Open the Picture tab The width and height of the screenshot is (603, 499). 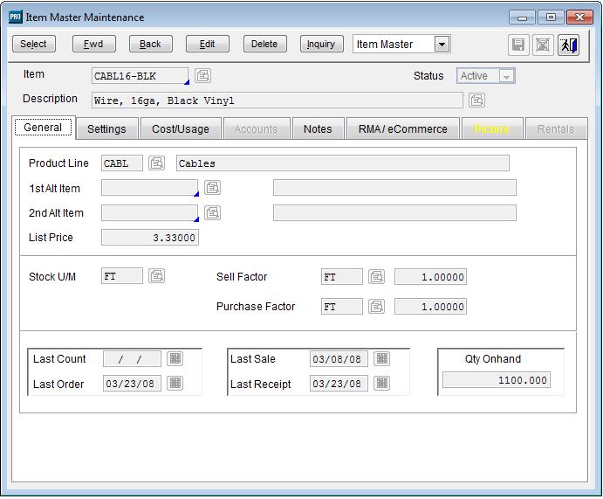[492, 129]
